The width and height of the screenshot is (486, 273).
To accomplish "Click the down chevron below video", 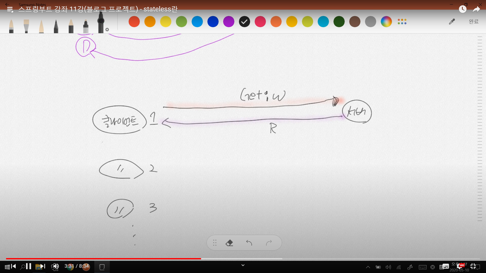I will (x=243, y=265).
